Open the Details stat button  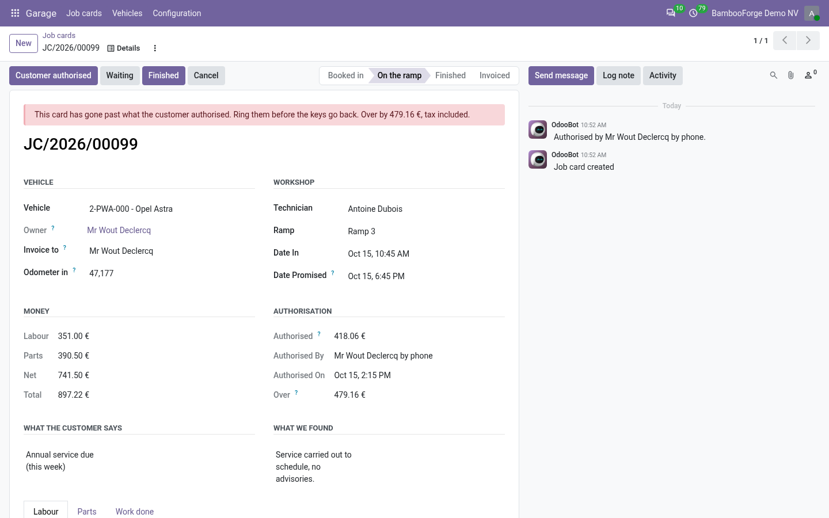(124, 48)
